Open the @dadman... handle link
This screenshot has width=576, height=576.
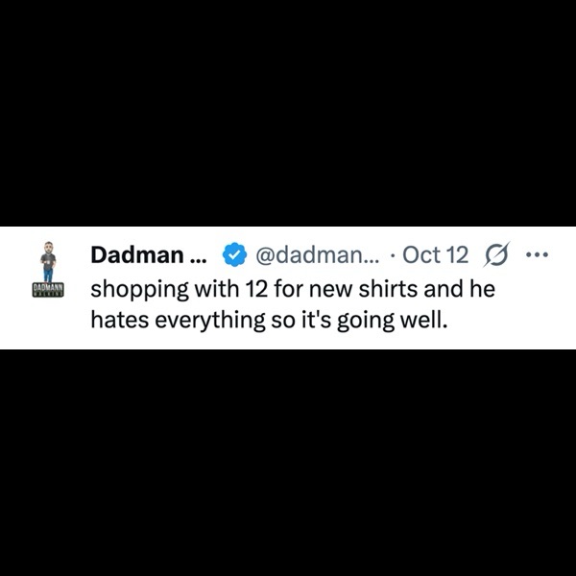click(316, 254)
